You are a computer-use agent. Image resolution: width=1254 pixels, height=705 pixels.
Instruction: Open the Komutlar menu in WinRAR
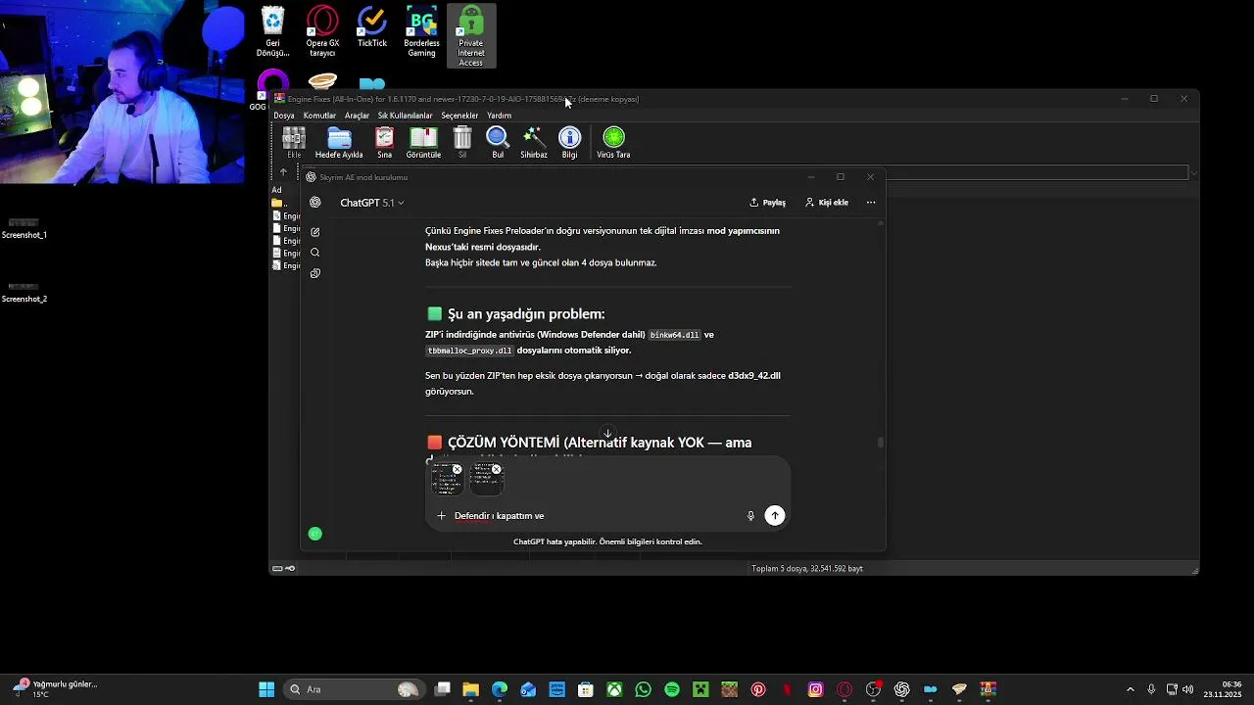click(x=319, y=116)
